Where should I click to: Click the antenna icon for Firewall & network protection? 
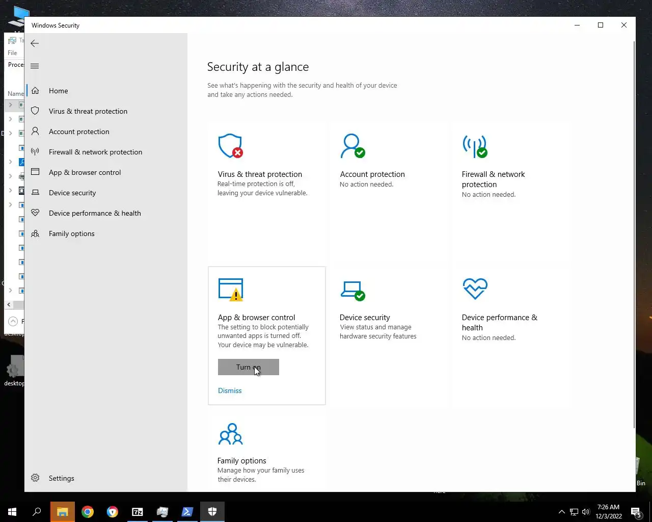[x=35, y=152]
